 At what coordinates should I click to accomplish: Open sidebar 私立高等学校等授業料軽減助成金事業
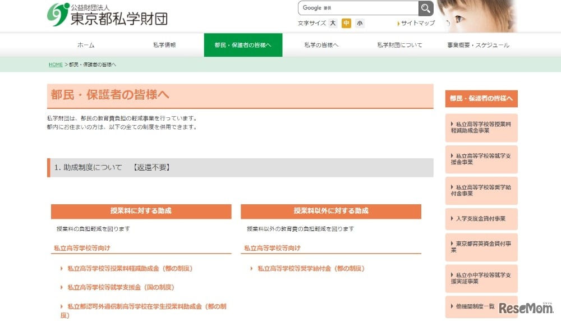(481, 127)
